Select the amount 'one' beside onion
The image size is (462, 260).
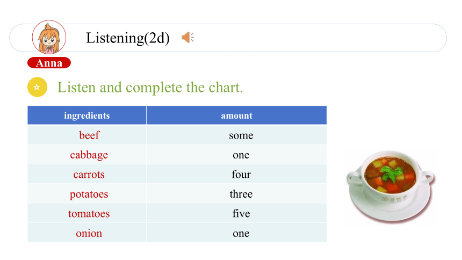tap(236, 233)
